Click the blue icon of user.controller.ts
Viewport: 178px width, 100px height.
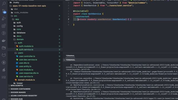(17, 56)
